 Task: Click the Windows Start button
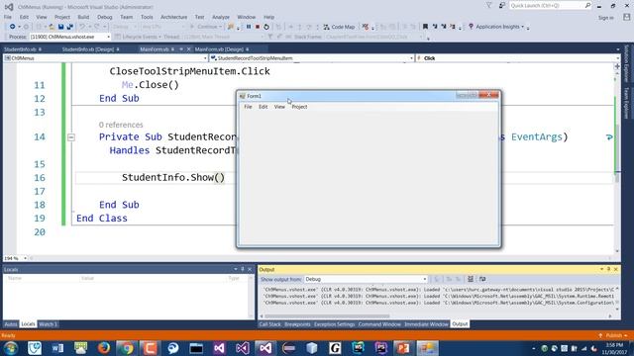[x=11, y=347]
